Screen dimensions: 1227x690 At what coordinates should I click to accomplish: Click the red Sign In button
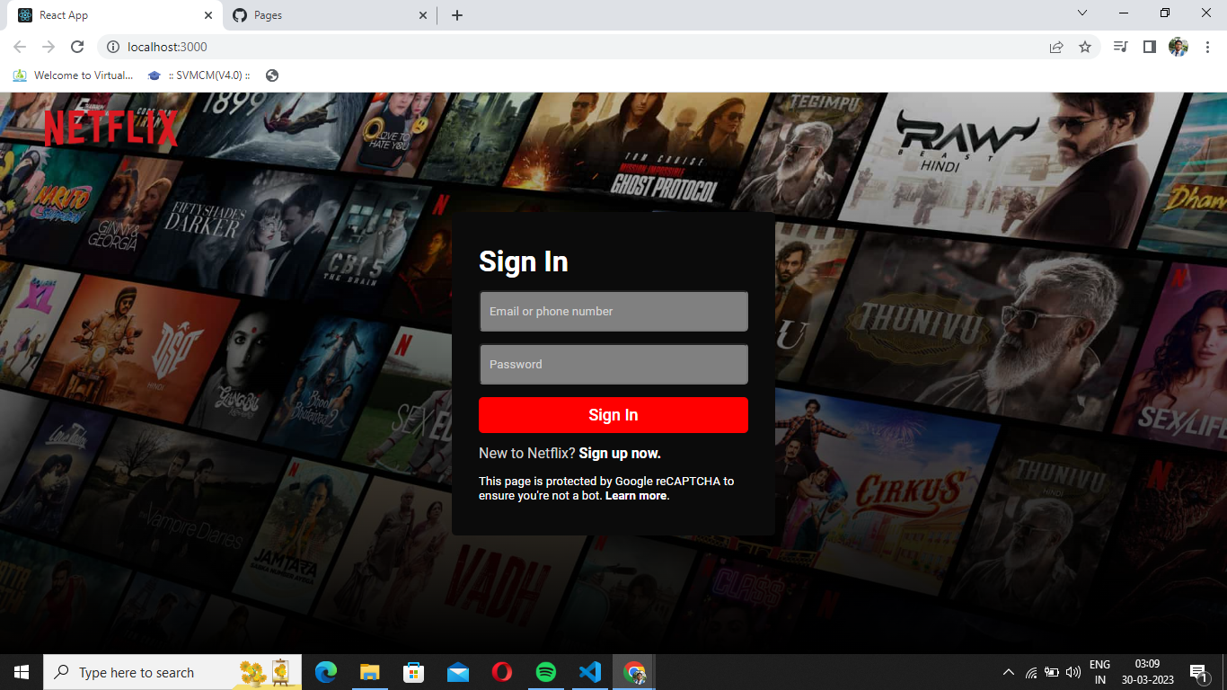click(613, 415)
